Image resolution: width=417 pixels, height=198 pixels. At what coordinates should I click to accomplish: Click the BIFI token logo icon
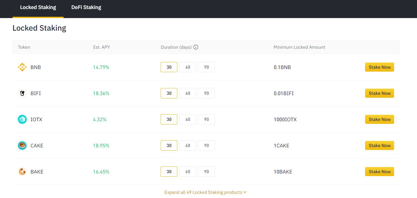click(22, 93)
